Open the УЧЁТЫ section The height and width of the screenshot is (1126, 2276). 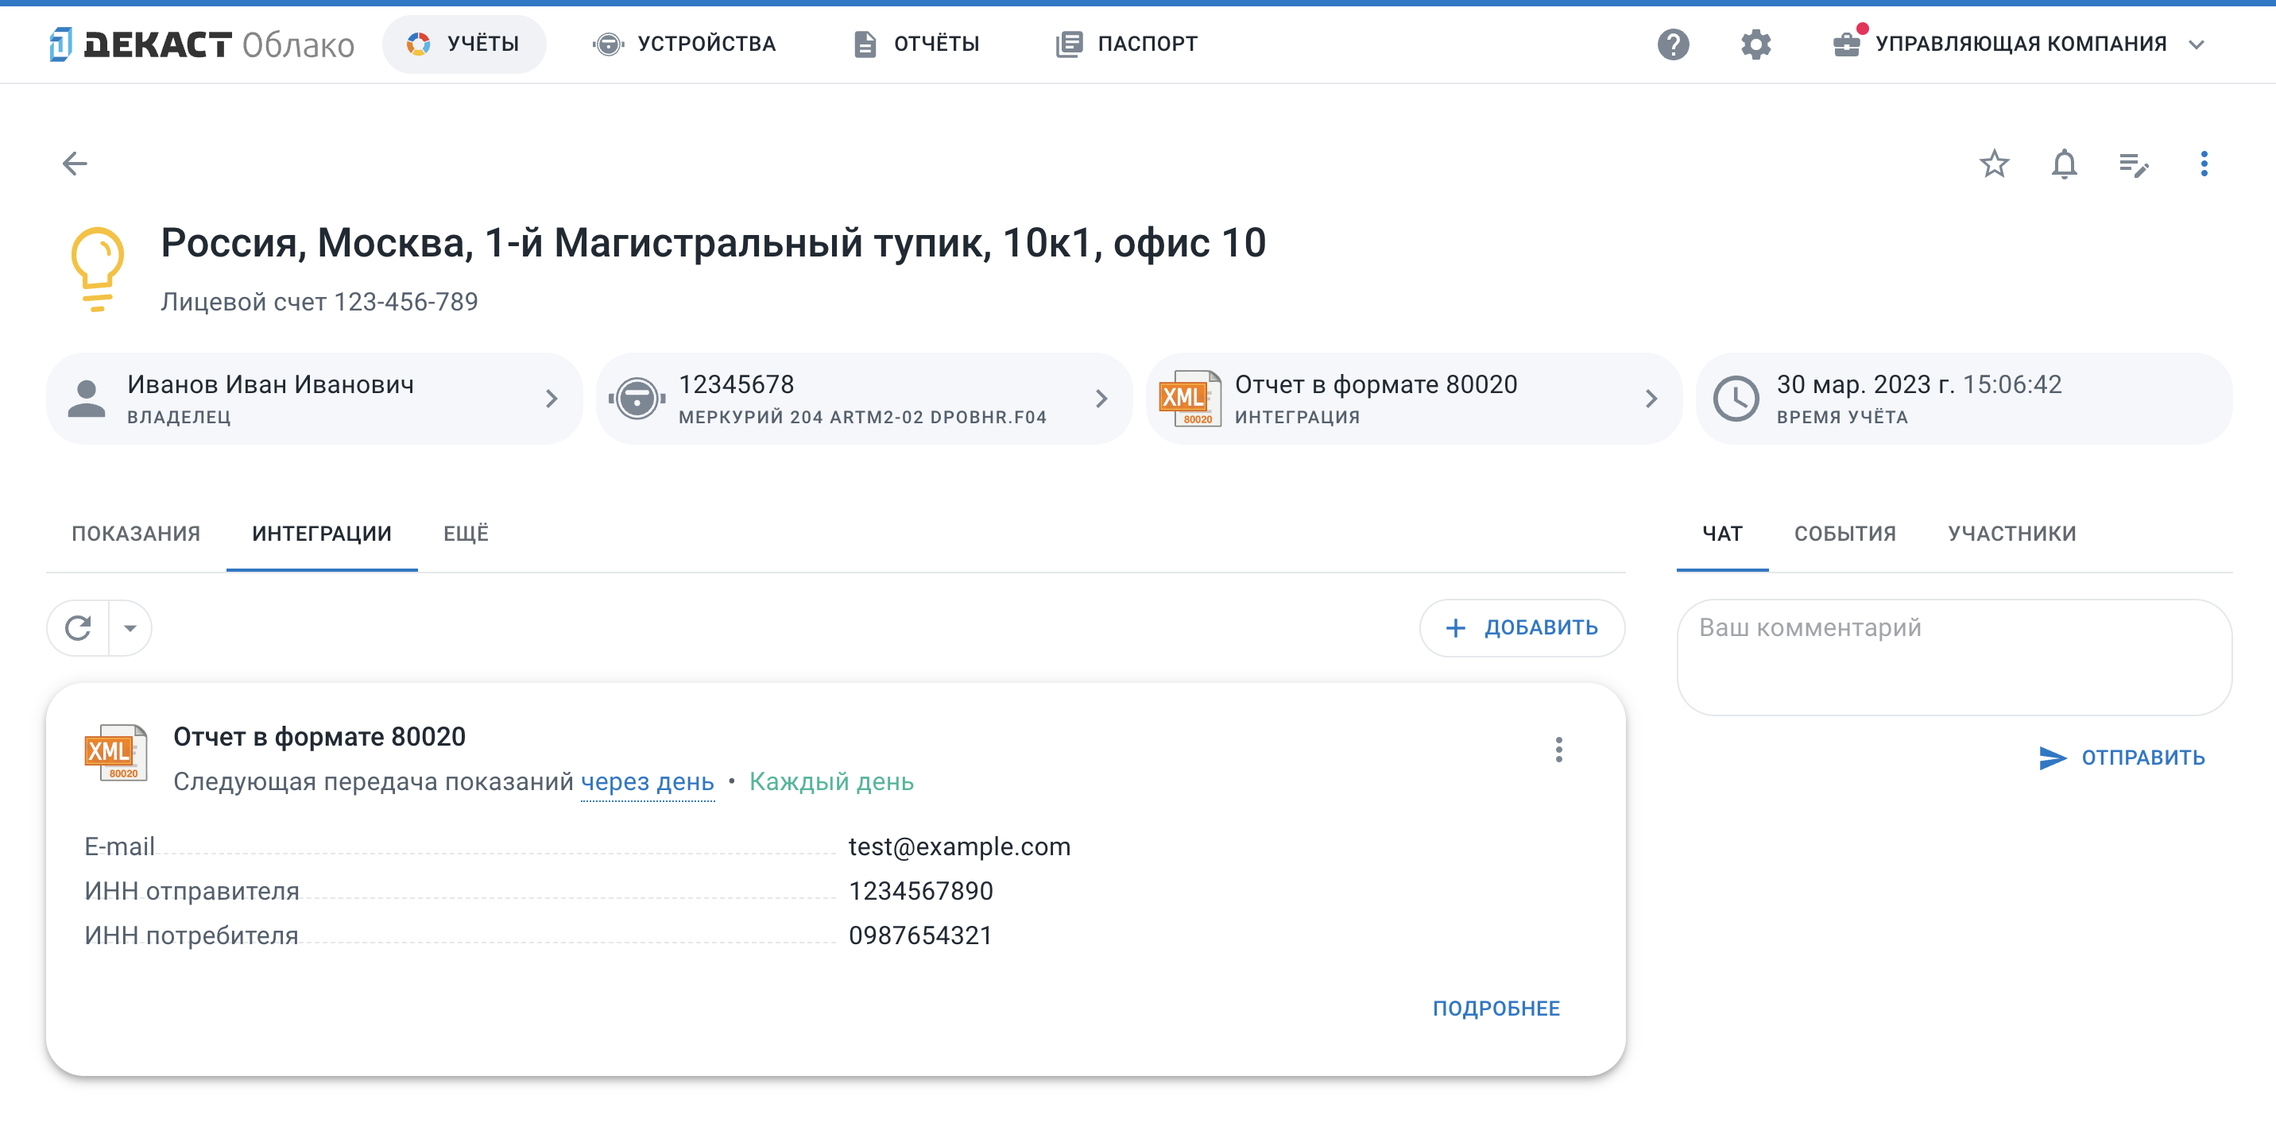click(464, 43)
